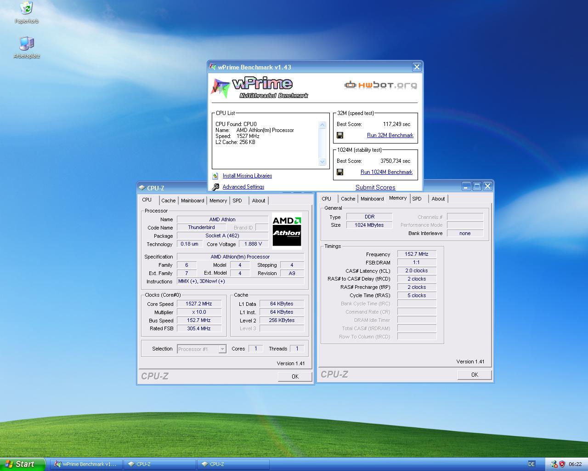This screenshot has width=588, height=471.
Task: Open Advanced Settings link
Action: click(243, 187)
